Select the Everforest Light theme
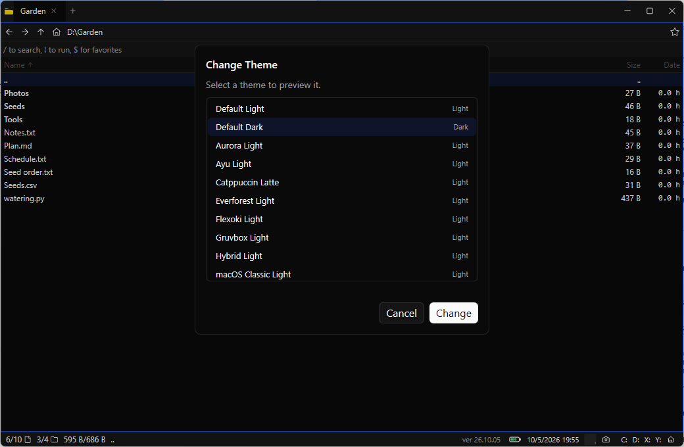The height and width of the screenshot is (447, 684). (342, 200)
